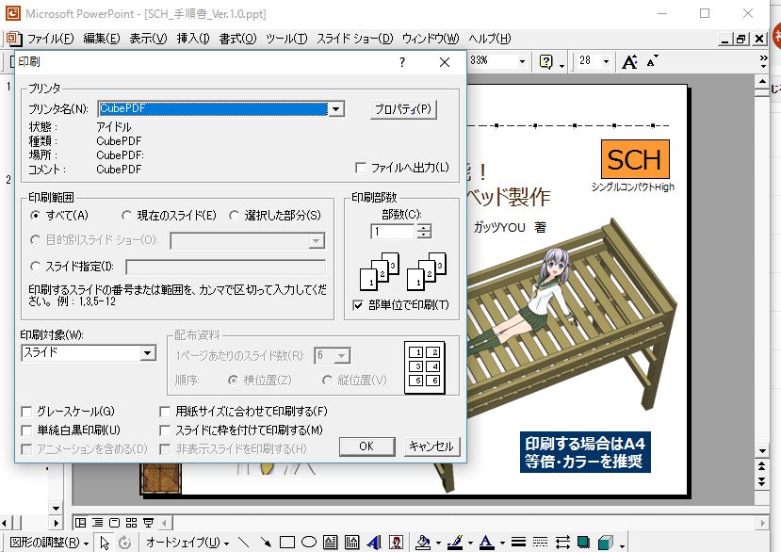Enable 単純白黒印刷(U) checkbox
The height and width of the screenshot is (552, 781).
pyautogui.click(x=27, y=430)
